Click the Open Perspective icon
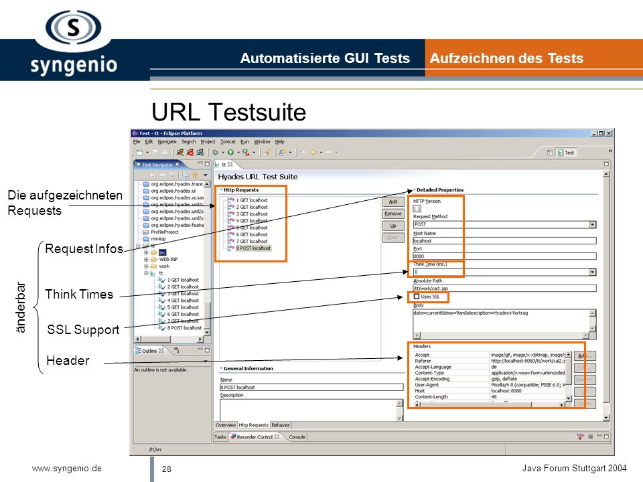 (x=550, y=153)
